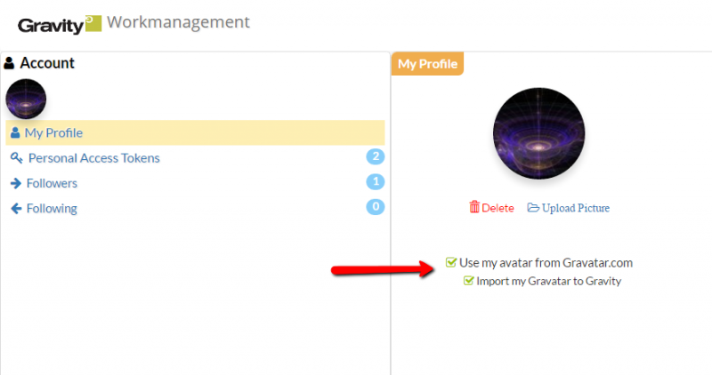Open Personal Access Tokens in sidebar
The image size is (712, 375).
coord(94,158)
